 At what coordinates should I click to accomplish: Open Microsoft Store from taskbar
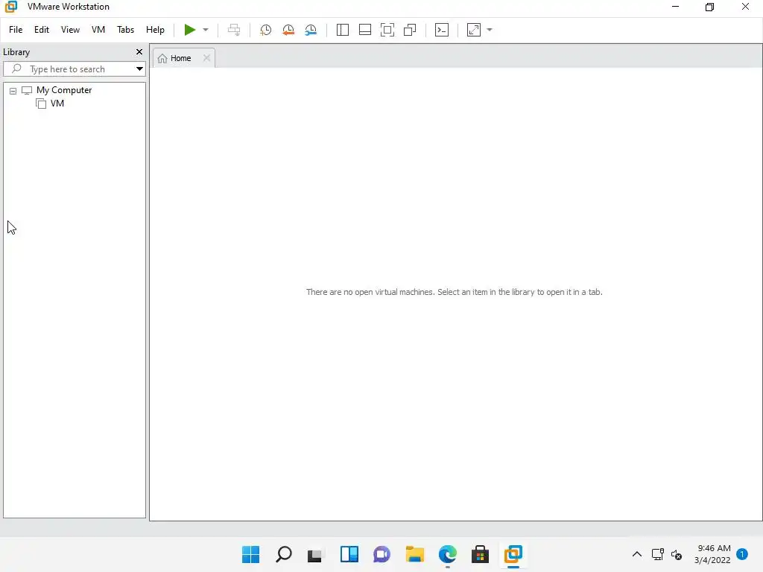[481, 554]
